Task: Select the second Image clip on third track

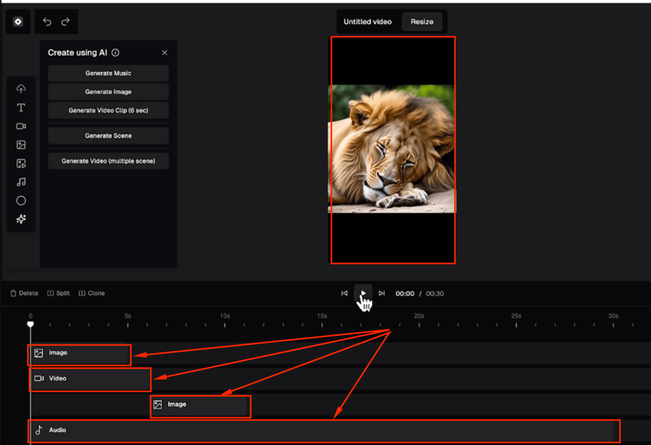Action: click(x=200, y=406)
